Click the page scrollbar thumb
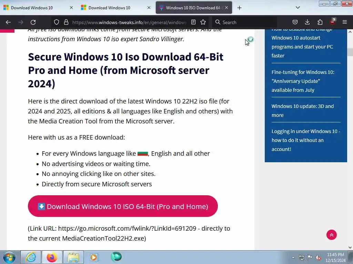 tap(350, 52)
